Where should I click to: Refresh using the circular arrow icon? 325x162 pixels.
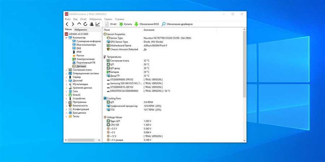pos(85,24)
